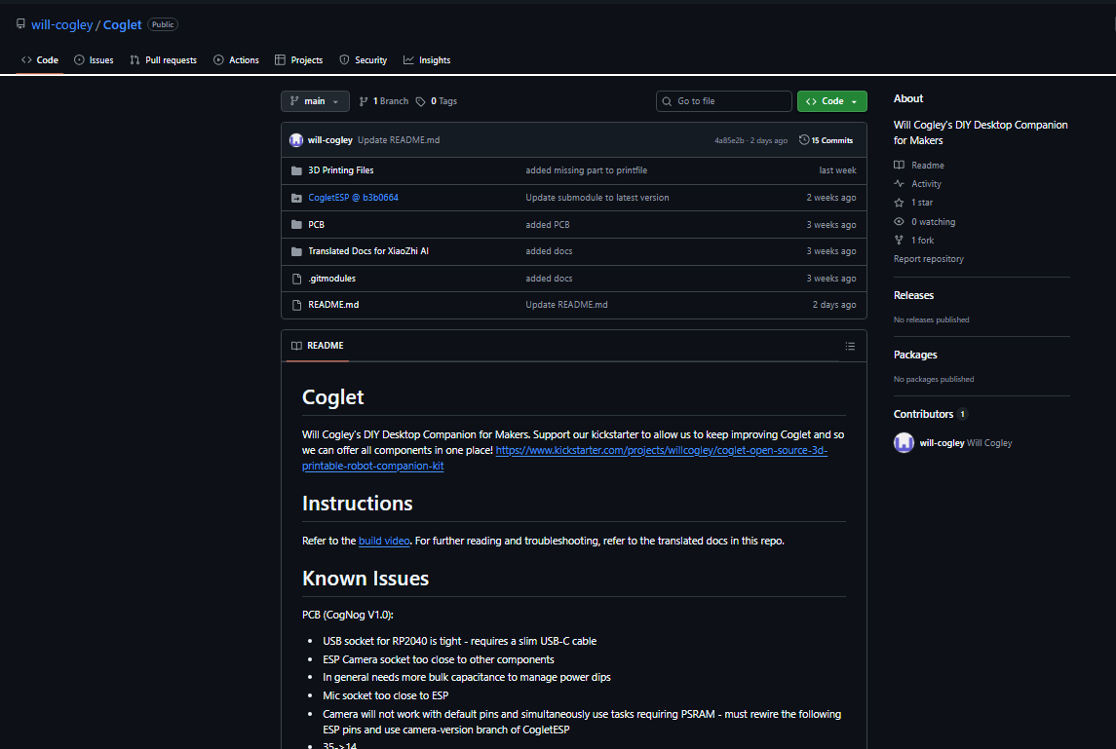Open the Insights tab
Viewport: 1116px width, 749px height.
(x=427, y=60)
